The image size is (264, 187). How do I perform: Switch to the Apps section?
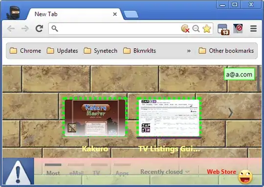[x=122, y=170]
